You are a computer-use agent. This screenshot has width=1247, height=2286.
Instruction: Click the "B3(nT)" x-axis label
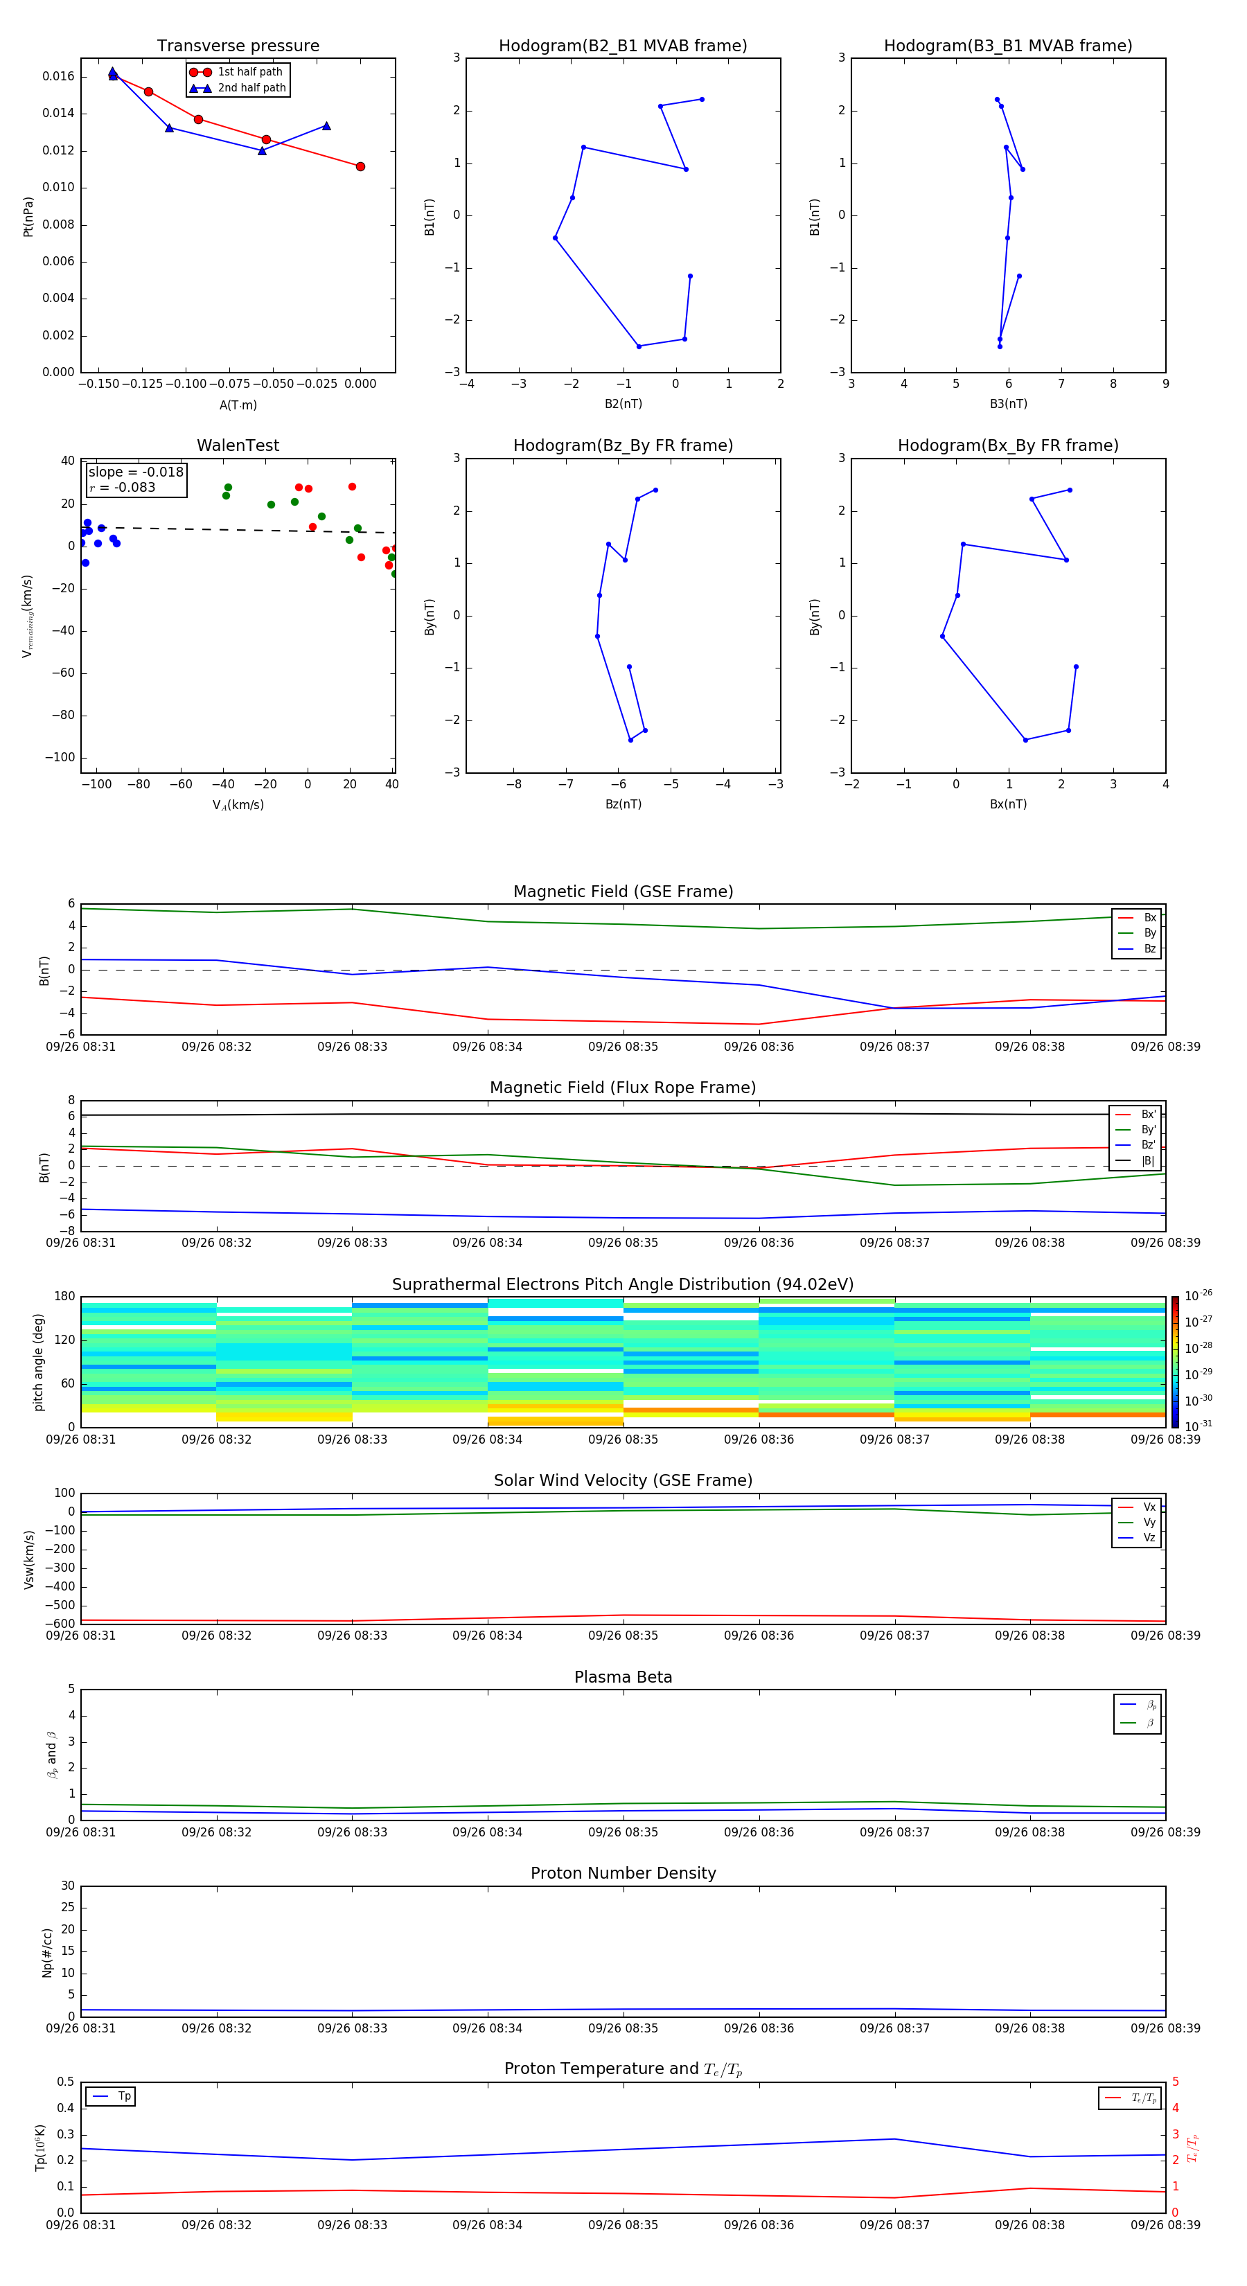[1008, 404]
